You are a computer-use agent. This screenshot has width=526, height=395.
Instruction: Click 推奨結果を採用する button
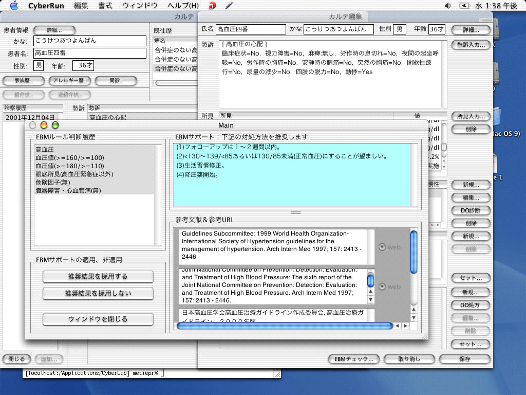click(98, 277)
